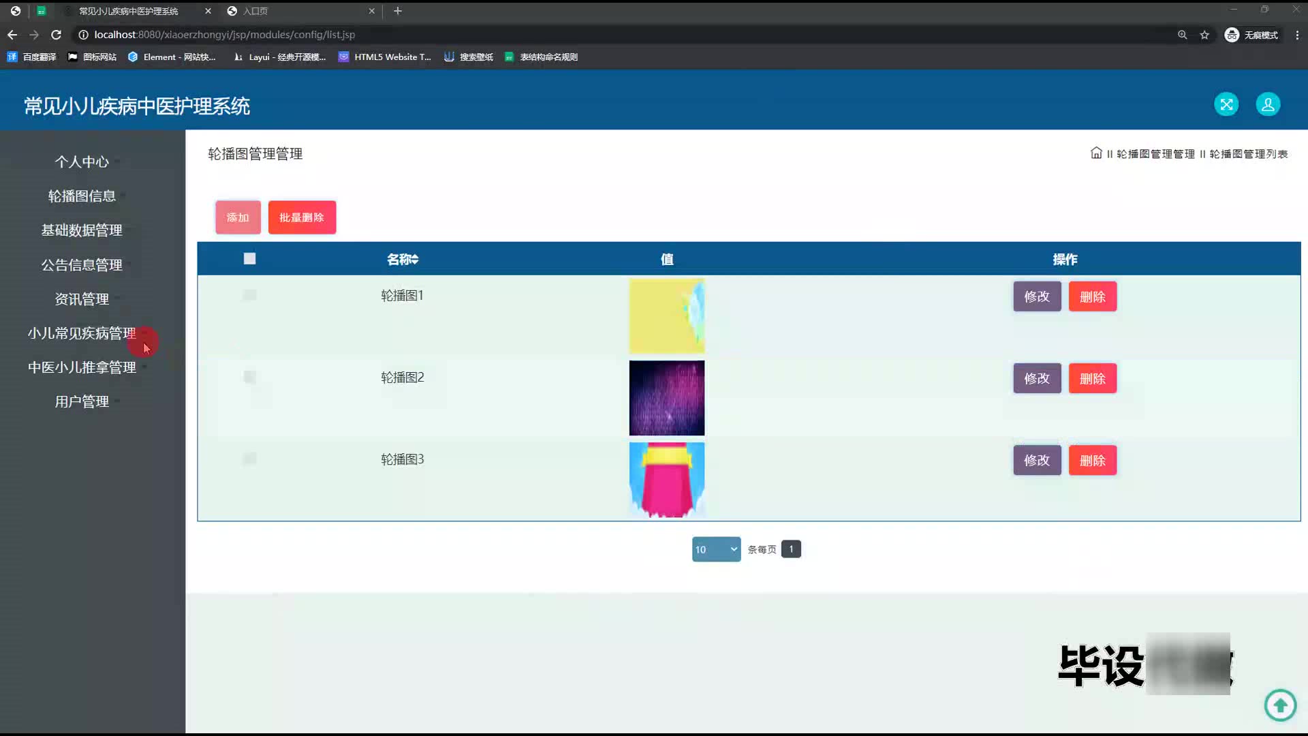Open the Chrome three-dot menu

point(1297,35)
